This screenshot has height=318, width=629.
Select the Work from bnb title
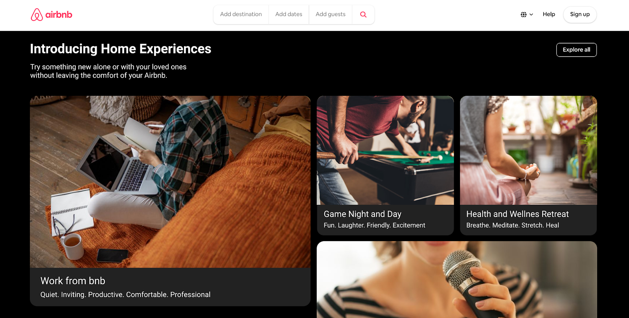[x=73, y=281]
